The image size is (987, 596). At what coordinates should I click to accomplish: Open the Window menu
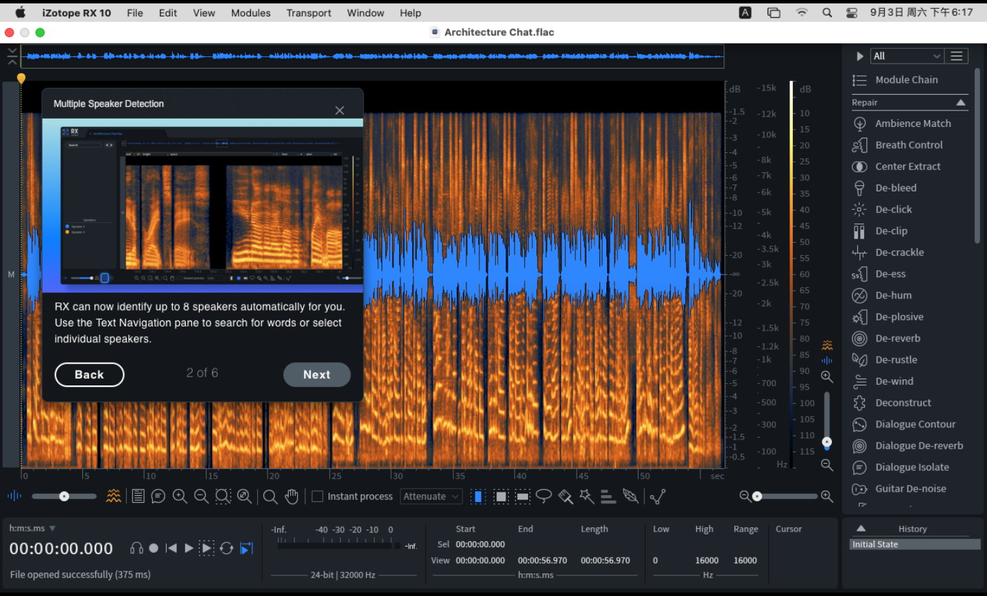pos(366,13)
